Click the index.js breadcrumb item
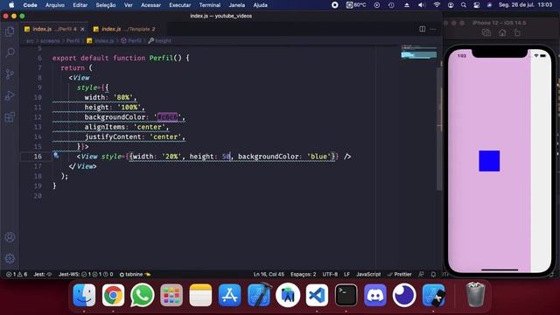This screenshot has width=560, height=315. pyautogui.click(x=101, y=41)
